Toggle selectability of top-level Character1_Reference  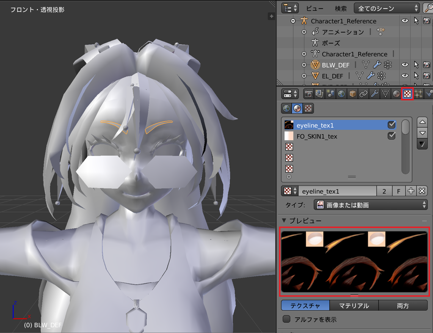(x=416, y=21)
